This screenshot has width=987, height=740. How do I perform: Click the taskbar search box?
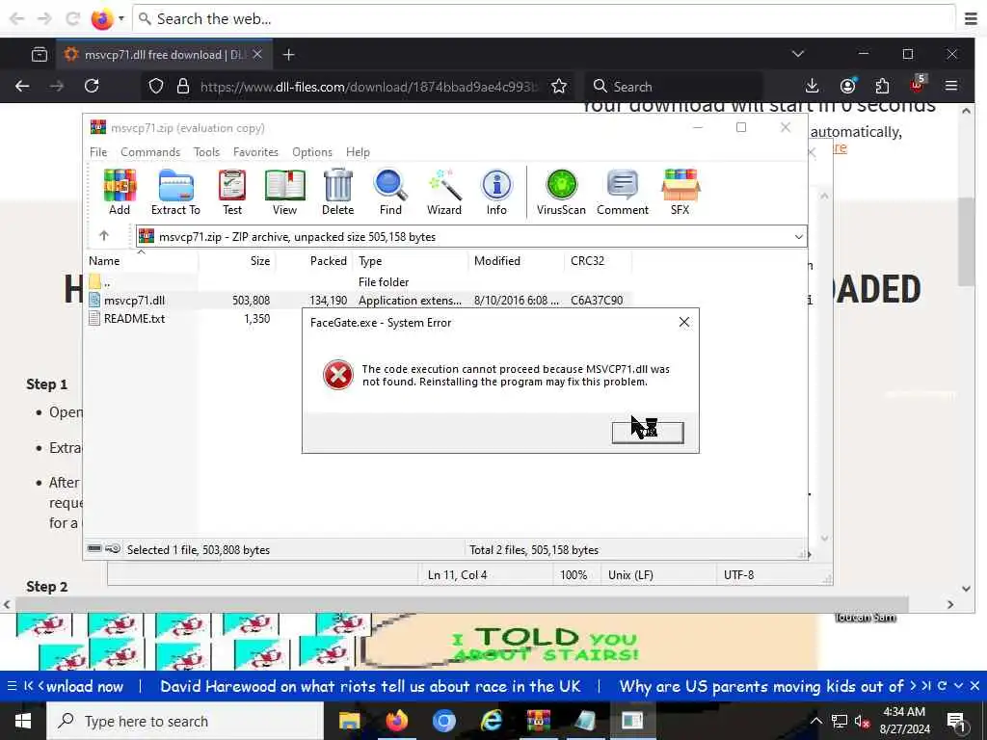click(185, 721)
